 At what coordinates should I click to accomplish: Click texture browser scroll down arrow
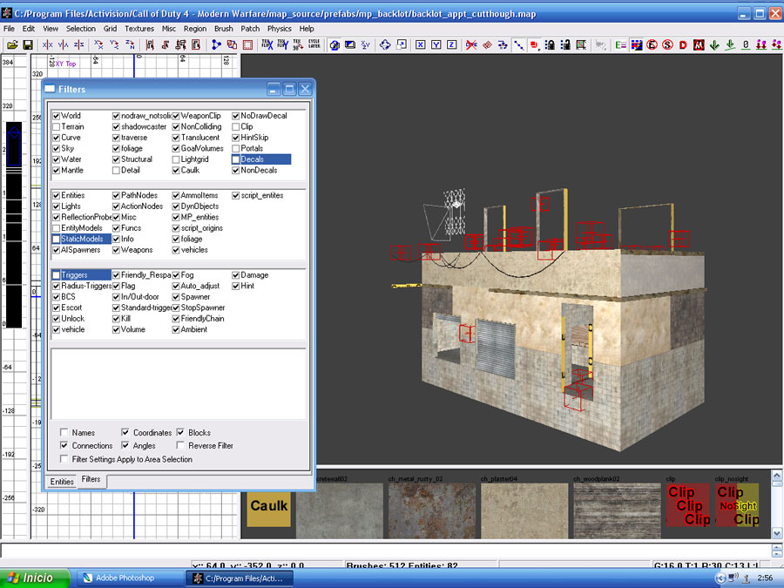click(x=777, y=533)
